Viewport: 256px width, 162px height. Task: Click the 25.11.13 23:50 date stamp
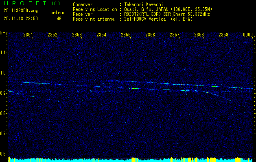pos(20,19)
